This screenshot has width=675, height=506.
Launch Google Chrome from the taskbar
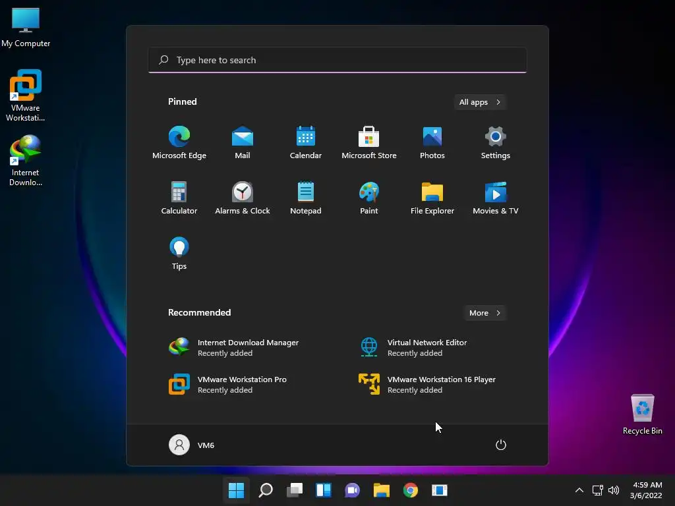[x=410, y=490]
